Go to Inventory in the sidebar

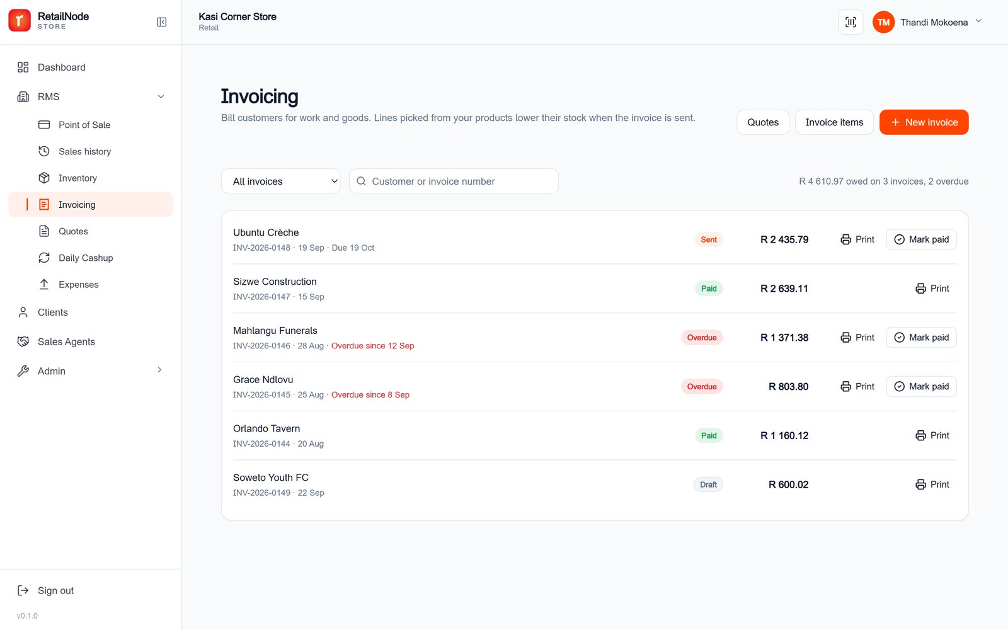click(x=91, y=178)
